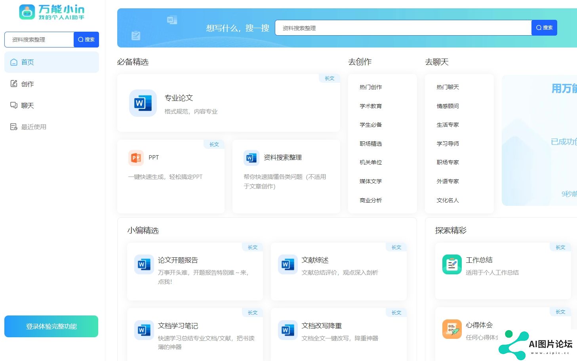Select 学术教育 category
The width and height of the screenshot is (577, 361).
tap(371, 106)
